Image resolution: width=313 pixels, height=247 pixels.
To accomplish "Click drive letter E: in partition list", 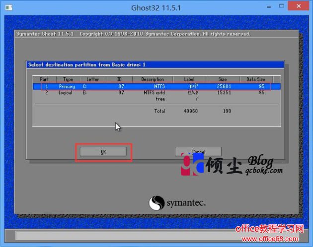I will coord(84,93).
